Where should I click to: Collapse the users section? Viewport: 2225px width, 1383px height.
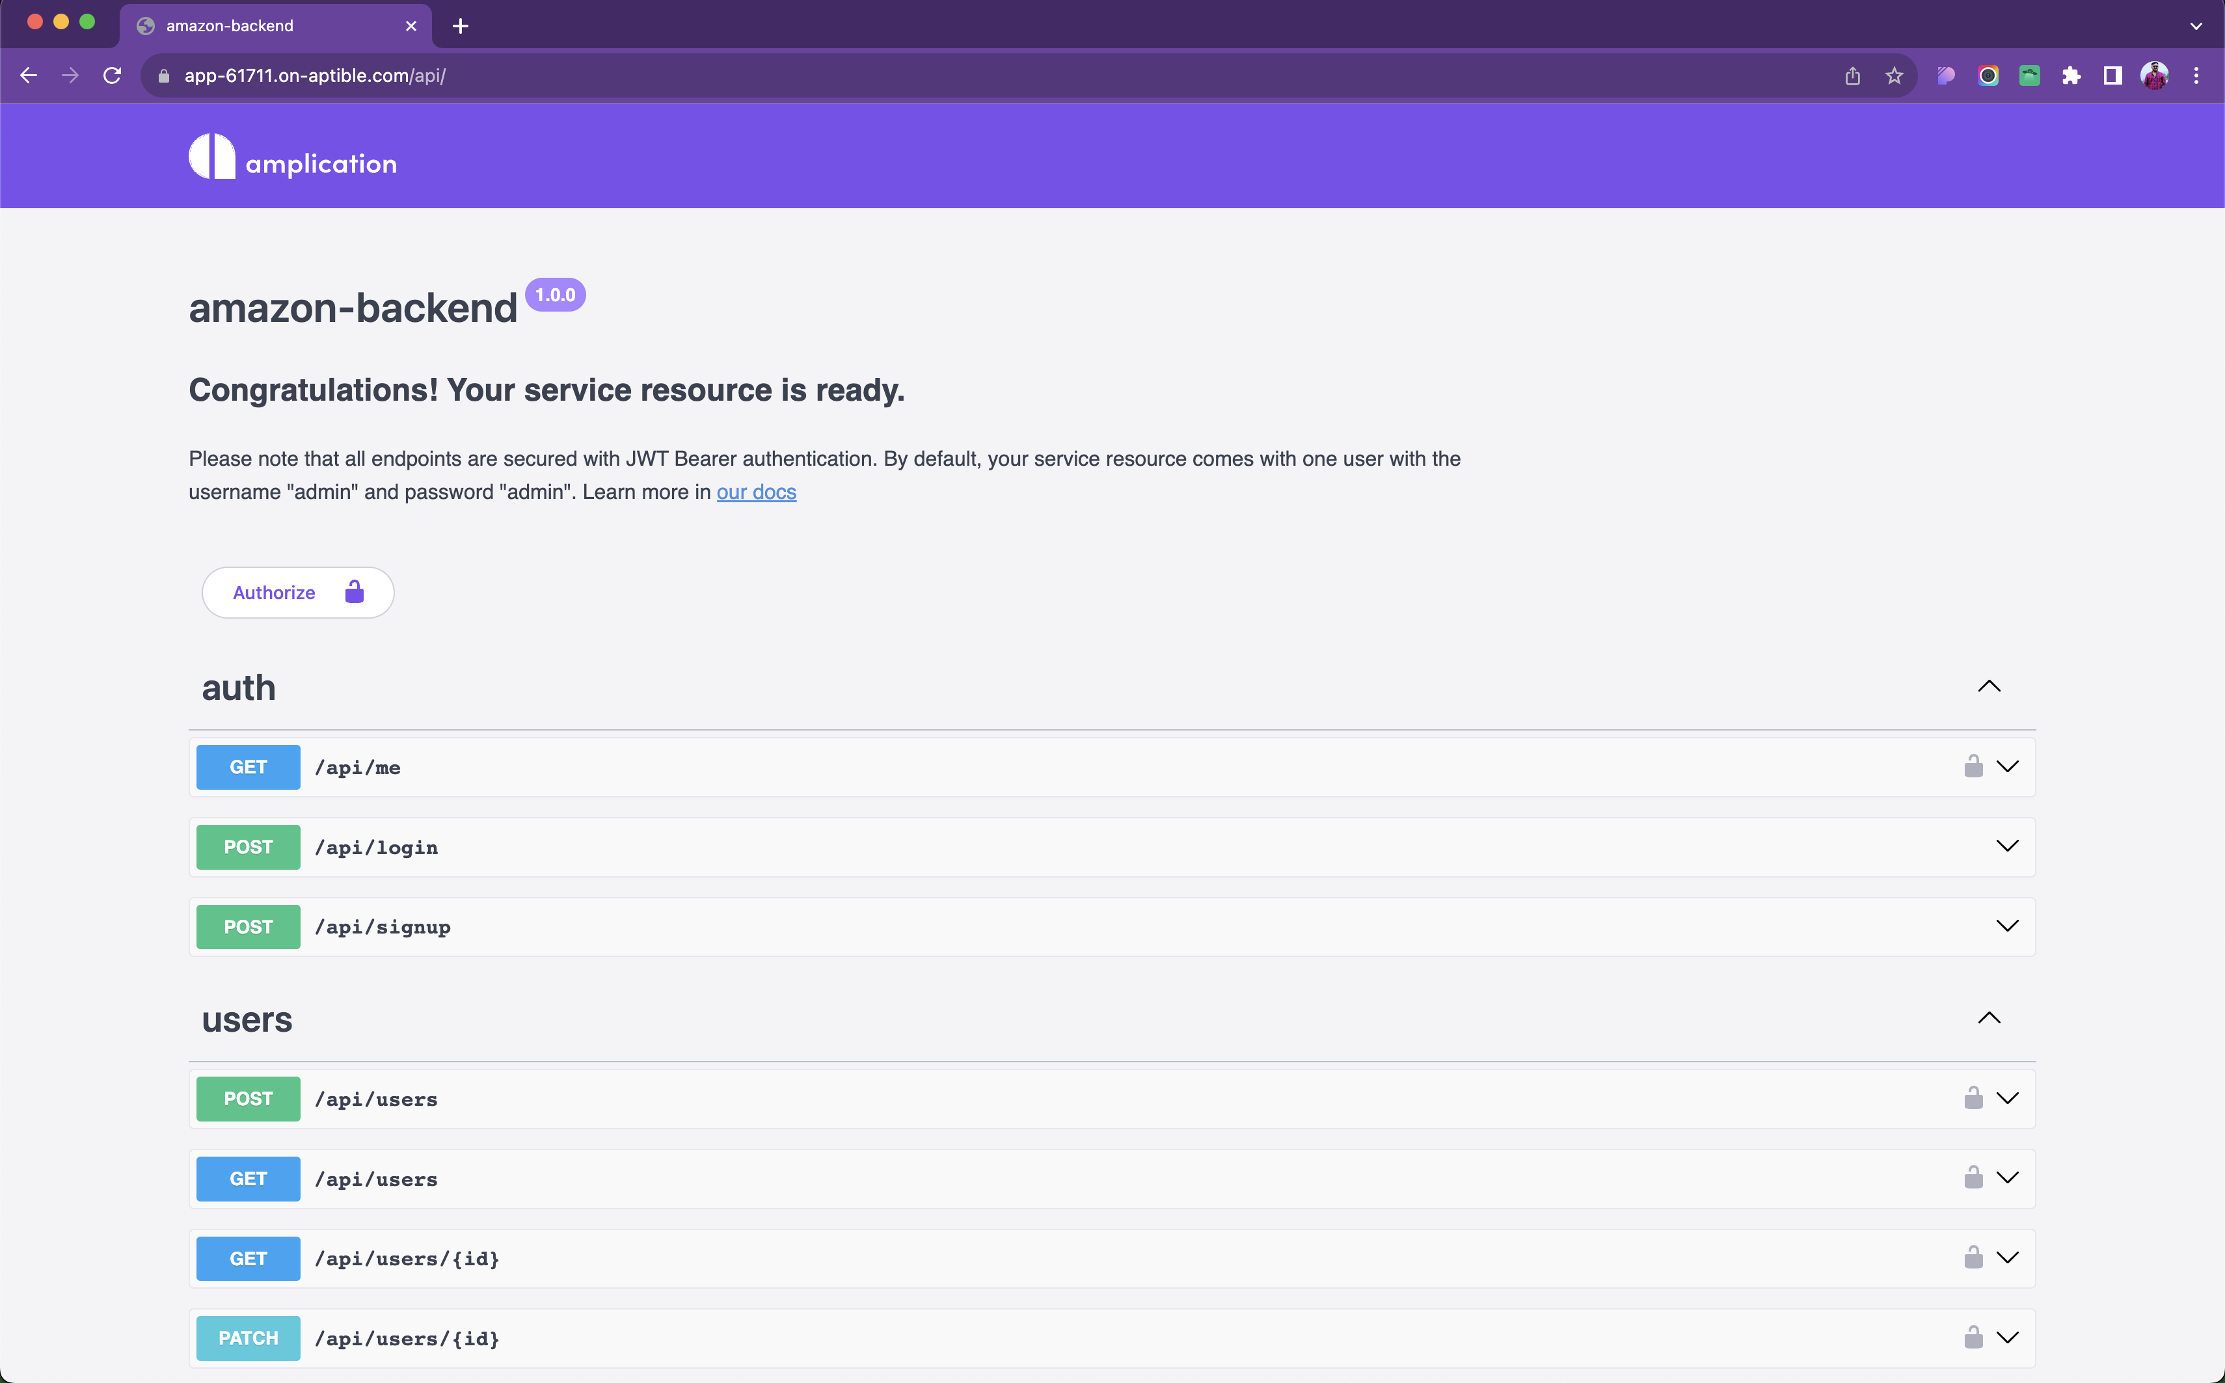tap(1988, 1019)
